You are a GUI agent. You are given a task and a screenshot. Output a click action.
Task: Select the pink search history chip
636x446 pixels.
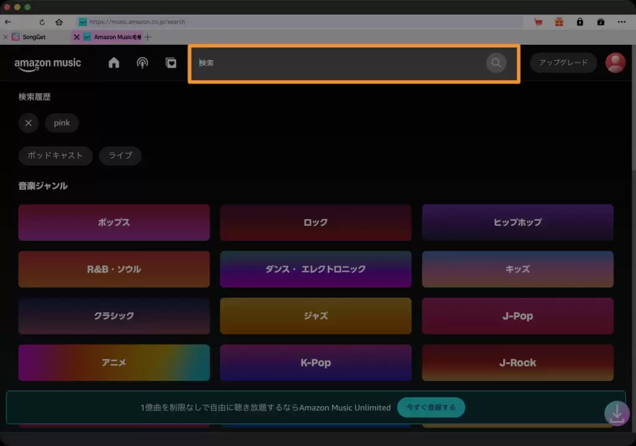tap(61, 123)
